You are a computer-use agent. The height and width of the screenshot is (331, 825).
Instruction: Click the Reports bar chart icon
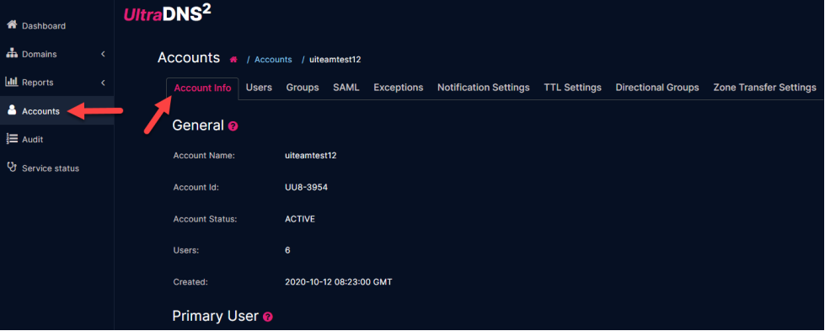tap(12, 82)
